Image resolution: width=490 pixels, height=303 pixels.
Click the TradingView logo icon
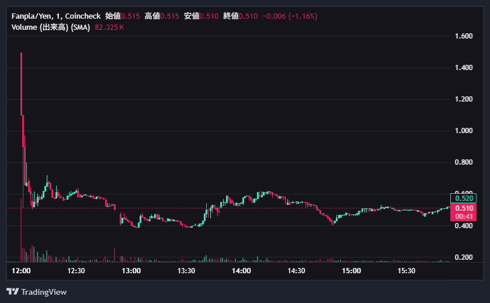12,291
